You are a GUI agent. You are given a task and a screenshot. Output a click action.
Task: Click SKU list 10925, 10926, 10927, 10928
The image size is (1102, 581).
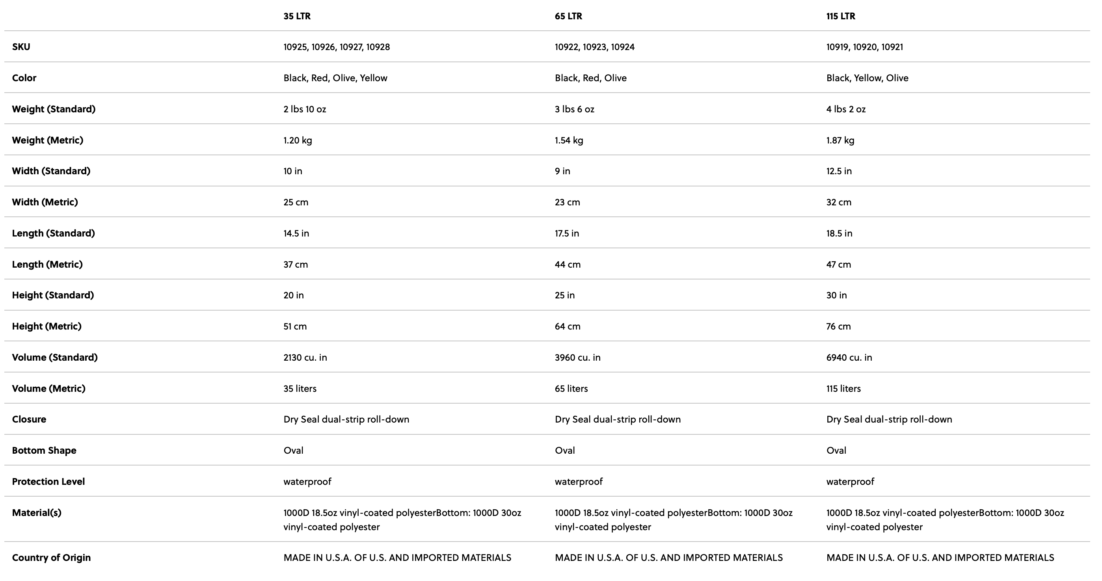tap(336, 47)
